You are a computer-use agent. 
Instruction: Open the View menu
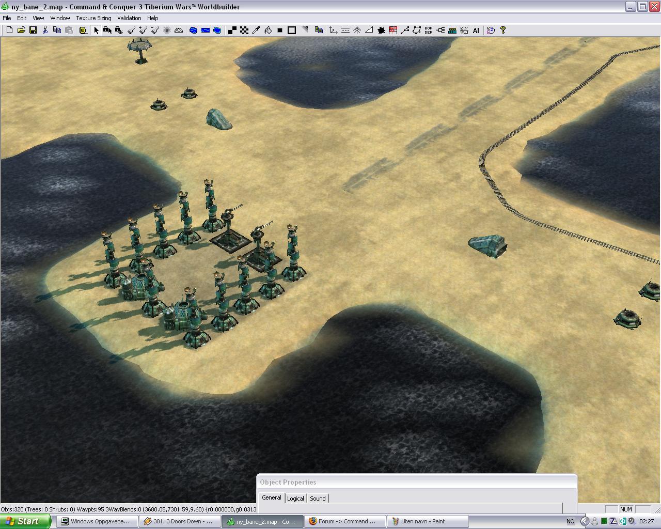tap(38, 18)
